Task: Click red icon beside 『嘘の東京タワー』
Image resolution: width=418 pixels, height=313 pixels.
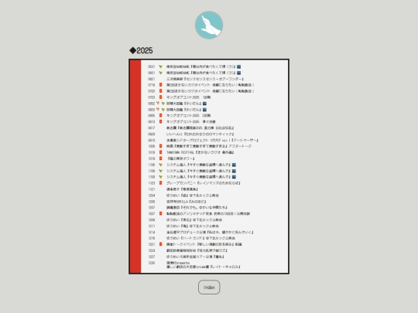Action: [160, 158]
